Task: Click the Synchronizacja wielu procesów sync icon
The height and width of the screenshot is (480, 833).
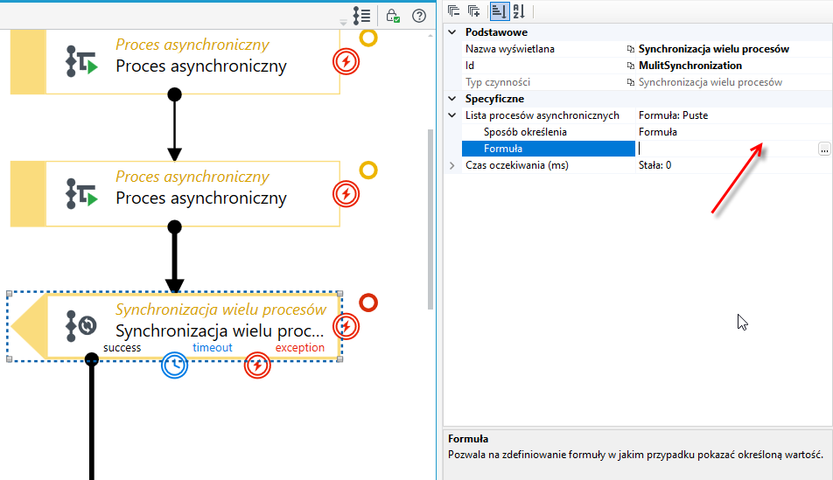Action: click(81, 325)
